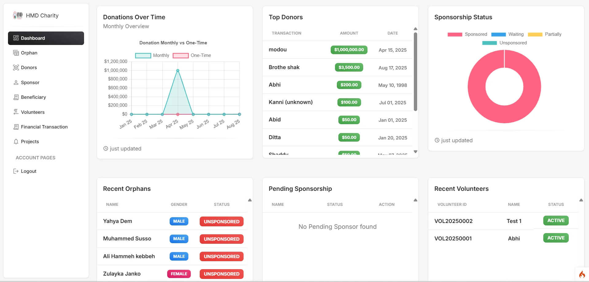Viewport: 589px width, 282px height.
Task: Click UNSPONSORED badge for Yahya Dem
Action: pos(221,221)
